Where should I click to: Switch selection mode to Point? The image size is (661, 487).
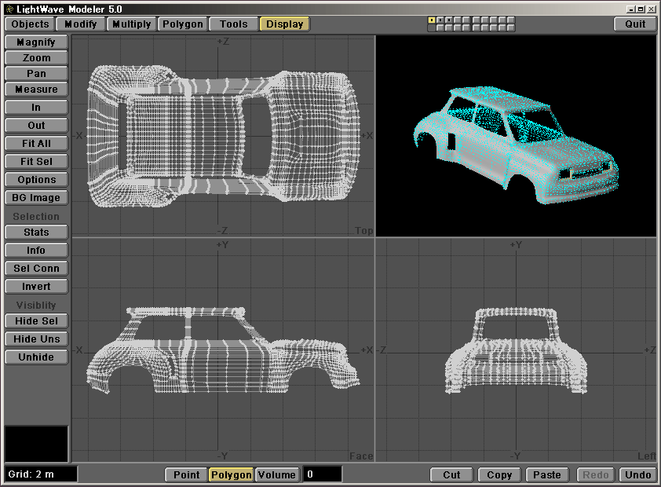(x=186, y=474)
